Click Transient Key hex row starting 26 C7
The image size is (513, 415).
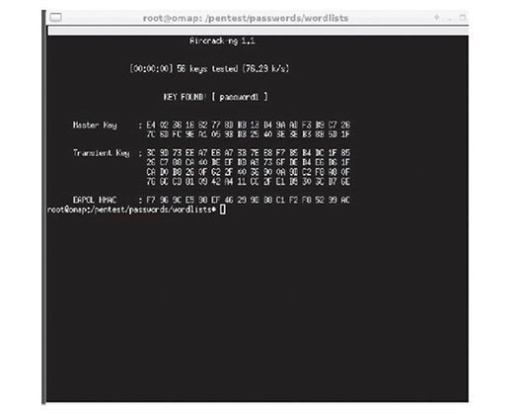point(249,162)
